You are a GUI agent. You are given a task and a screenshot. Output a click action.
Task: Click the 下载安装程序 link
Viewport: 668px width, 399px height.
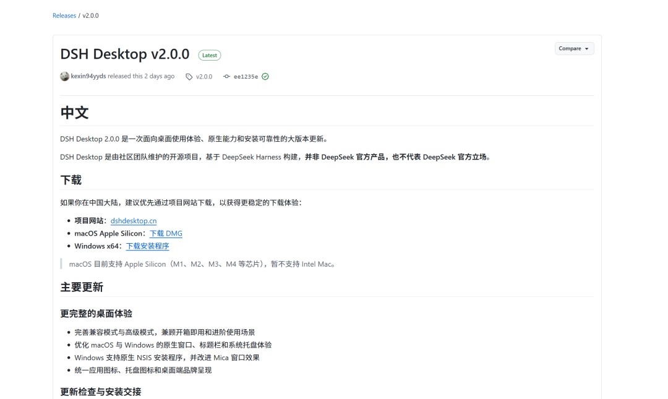point(147,246)
